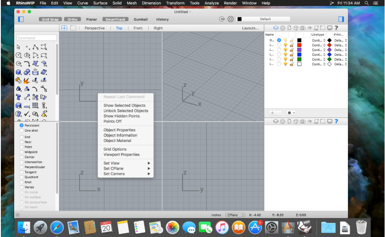385x237 pixels.
Task: Open the Trash in the dock
Action: (x=361, y=227)
